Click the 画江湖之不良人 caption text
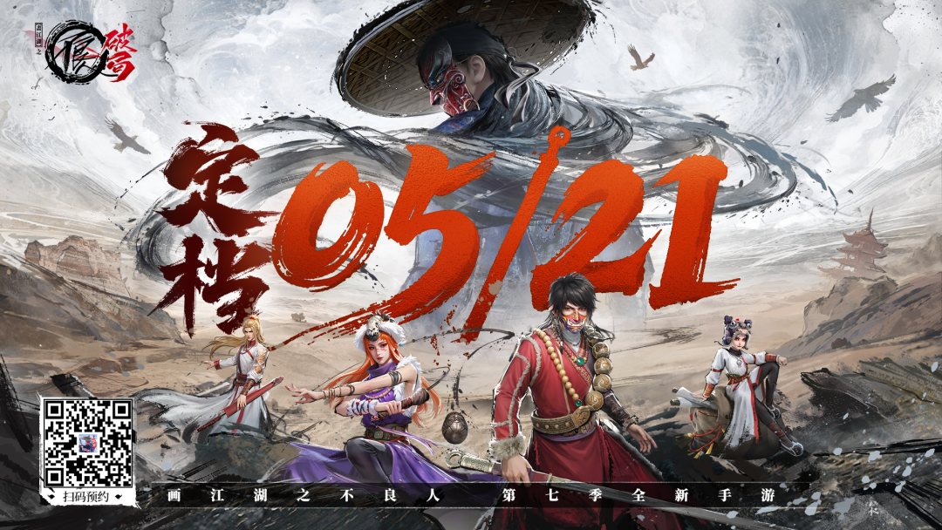This screenshot has height=530, width=942. click(x=305, y=496)
